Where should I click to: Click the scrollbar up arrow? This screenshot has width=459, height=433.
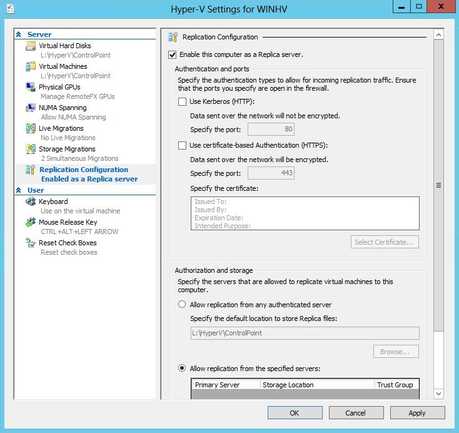pos(438,35)
